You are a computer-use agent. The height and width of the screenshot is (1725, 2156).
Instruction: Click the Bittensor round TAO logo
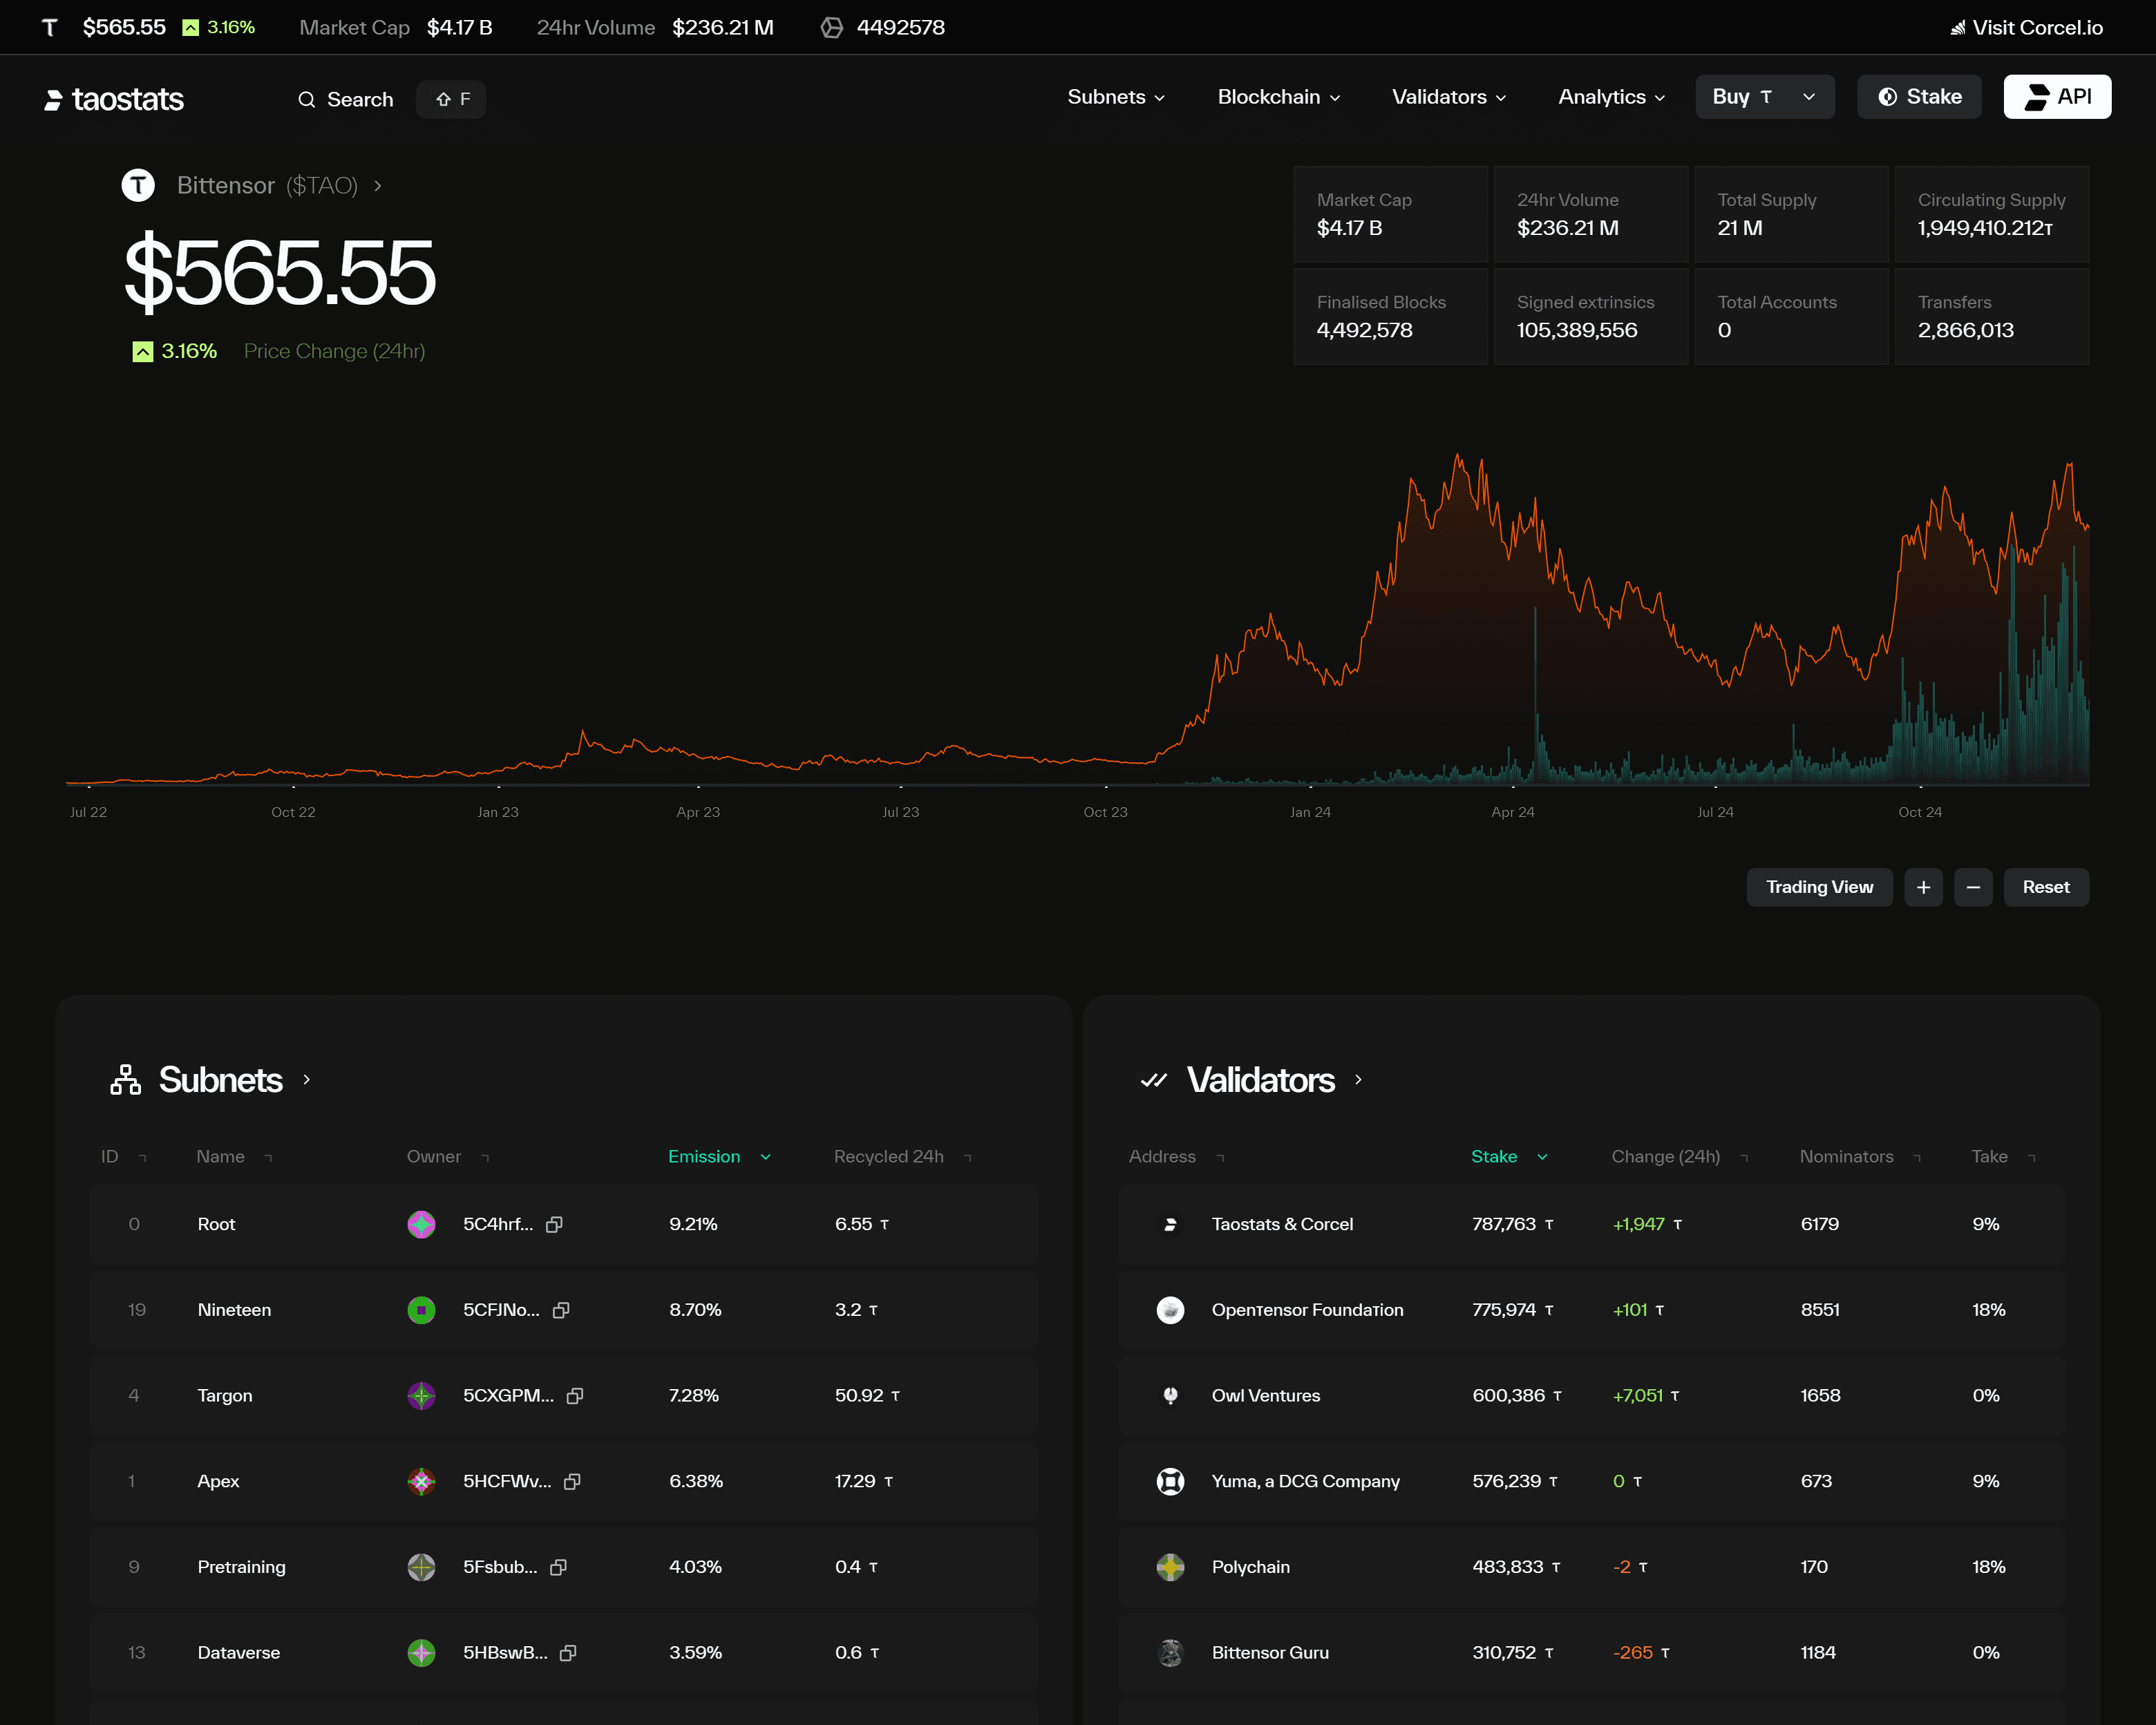138,185
